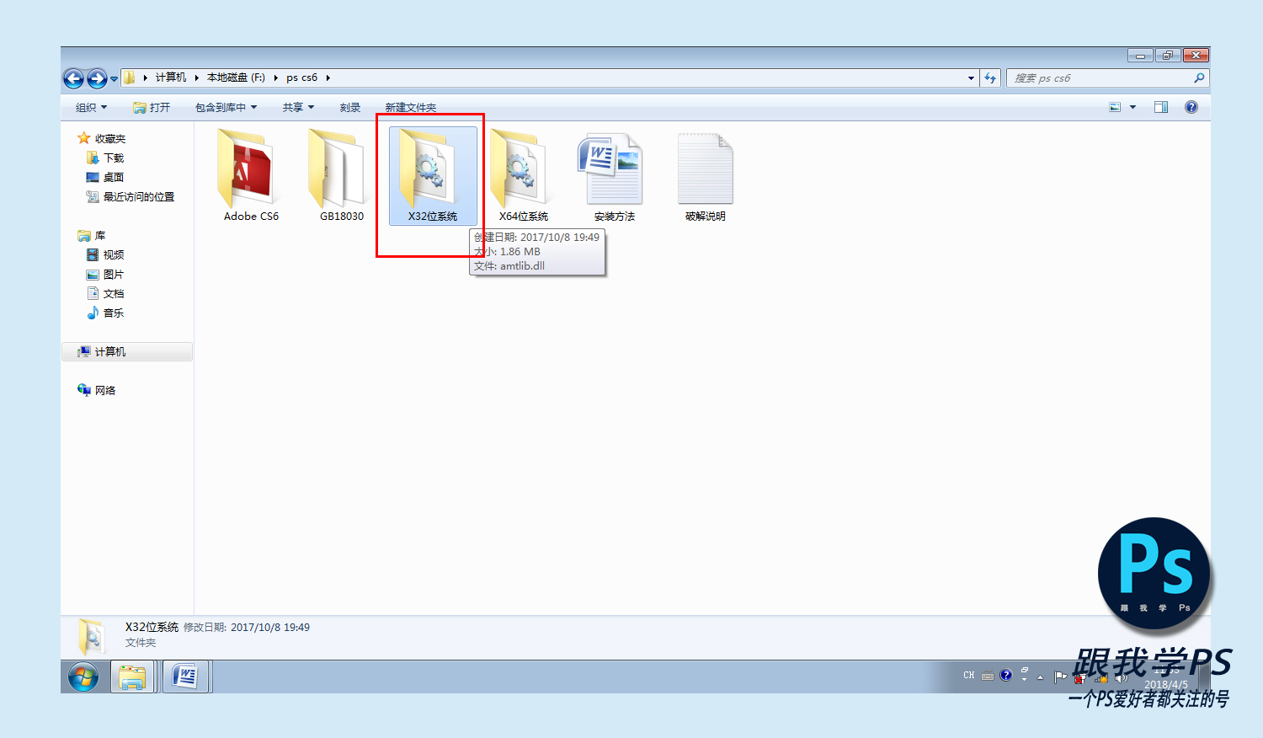The image size is (1263, 738).
Task: Open the 音乐 library
Action: click(105, 313)
